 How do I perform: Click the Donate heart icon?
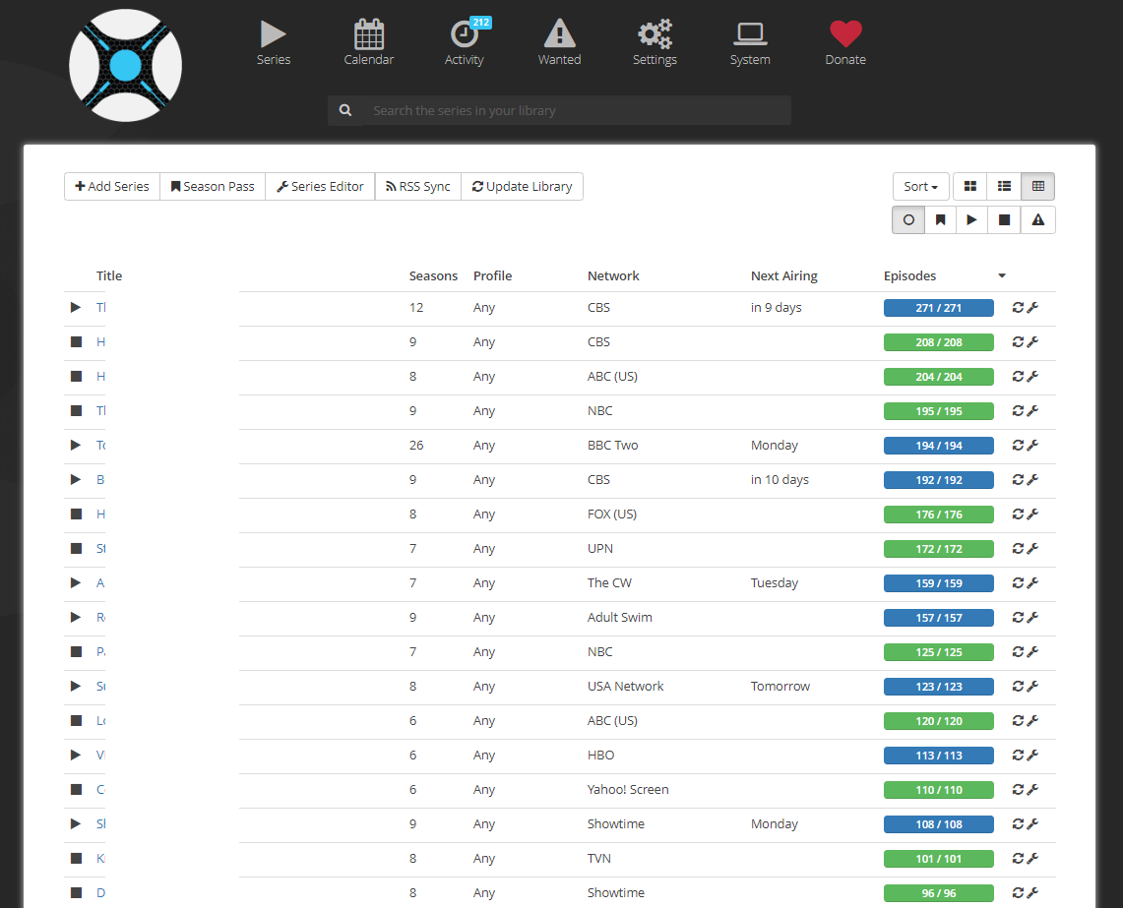[845, 33]
